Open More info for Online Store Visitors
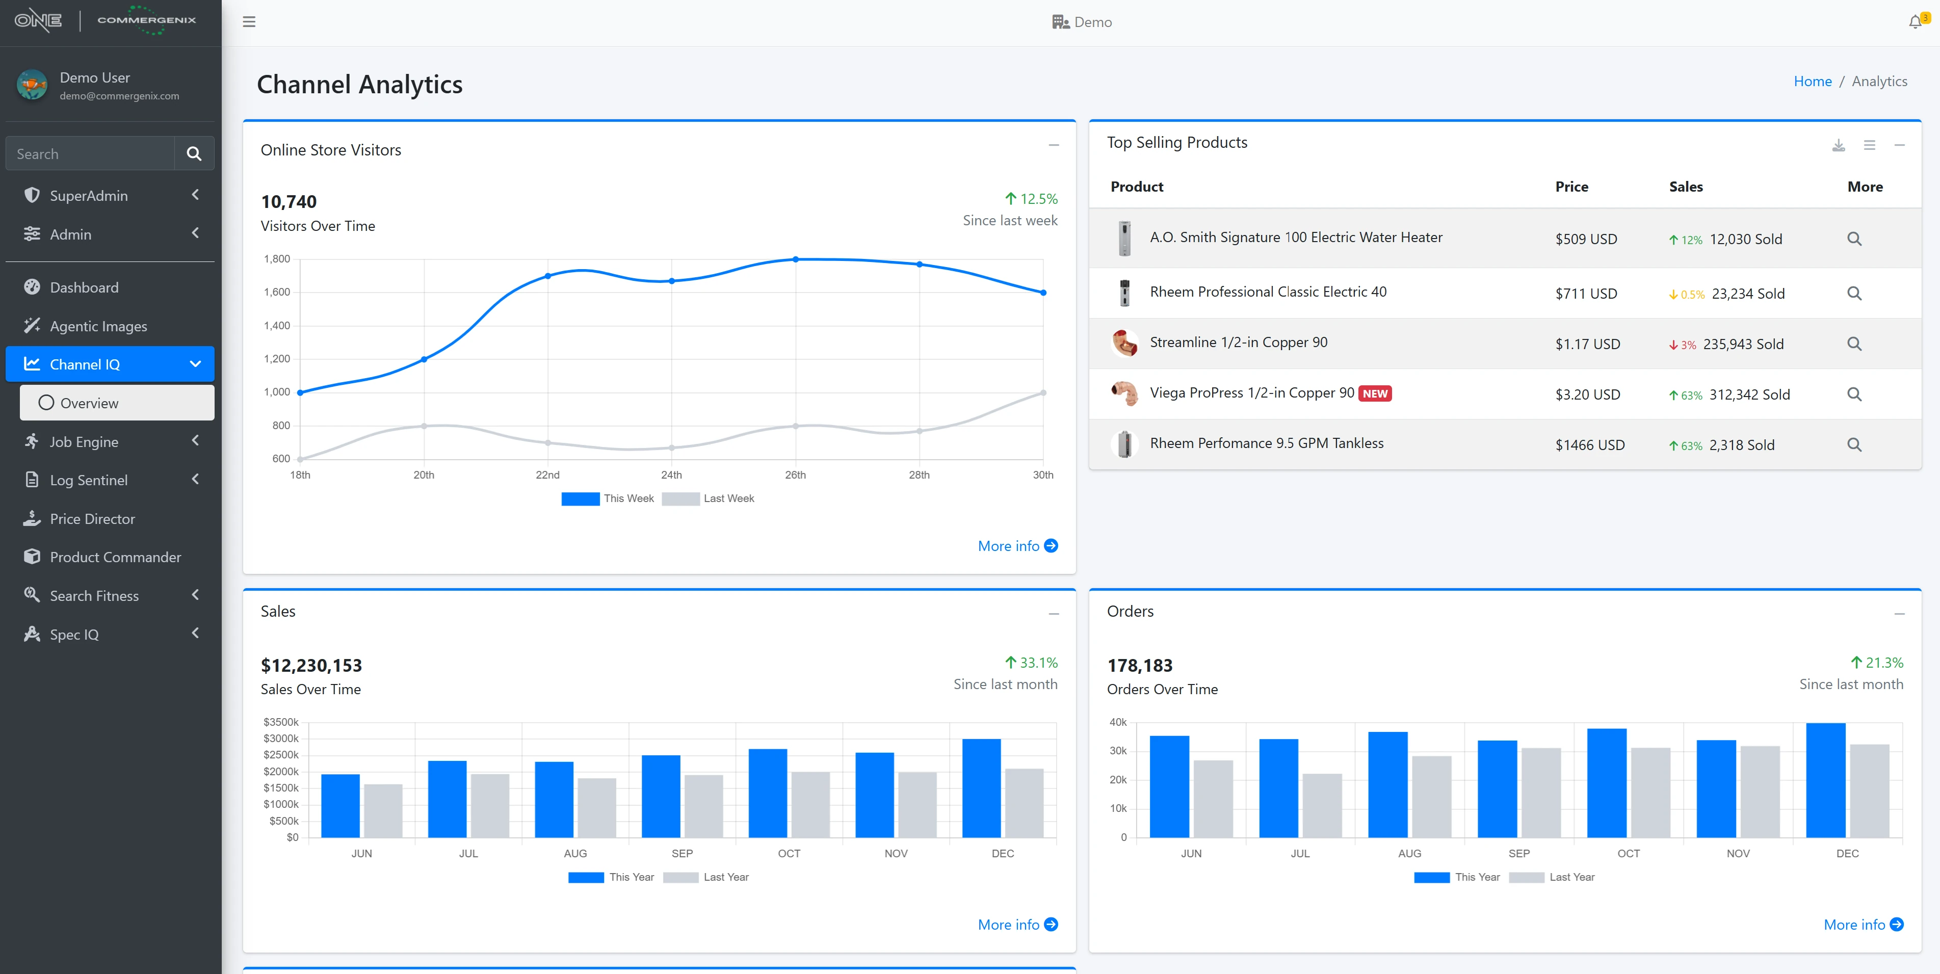This screenshot has height=974, width=1940. pyautogui.click(x=1017, y=546)
